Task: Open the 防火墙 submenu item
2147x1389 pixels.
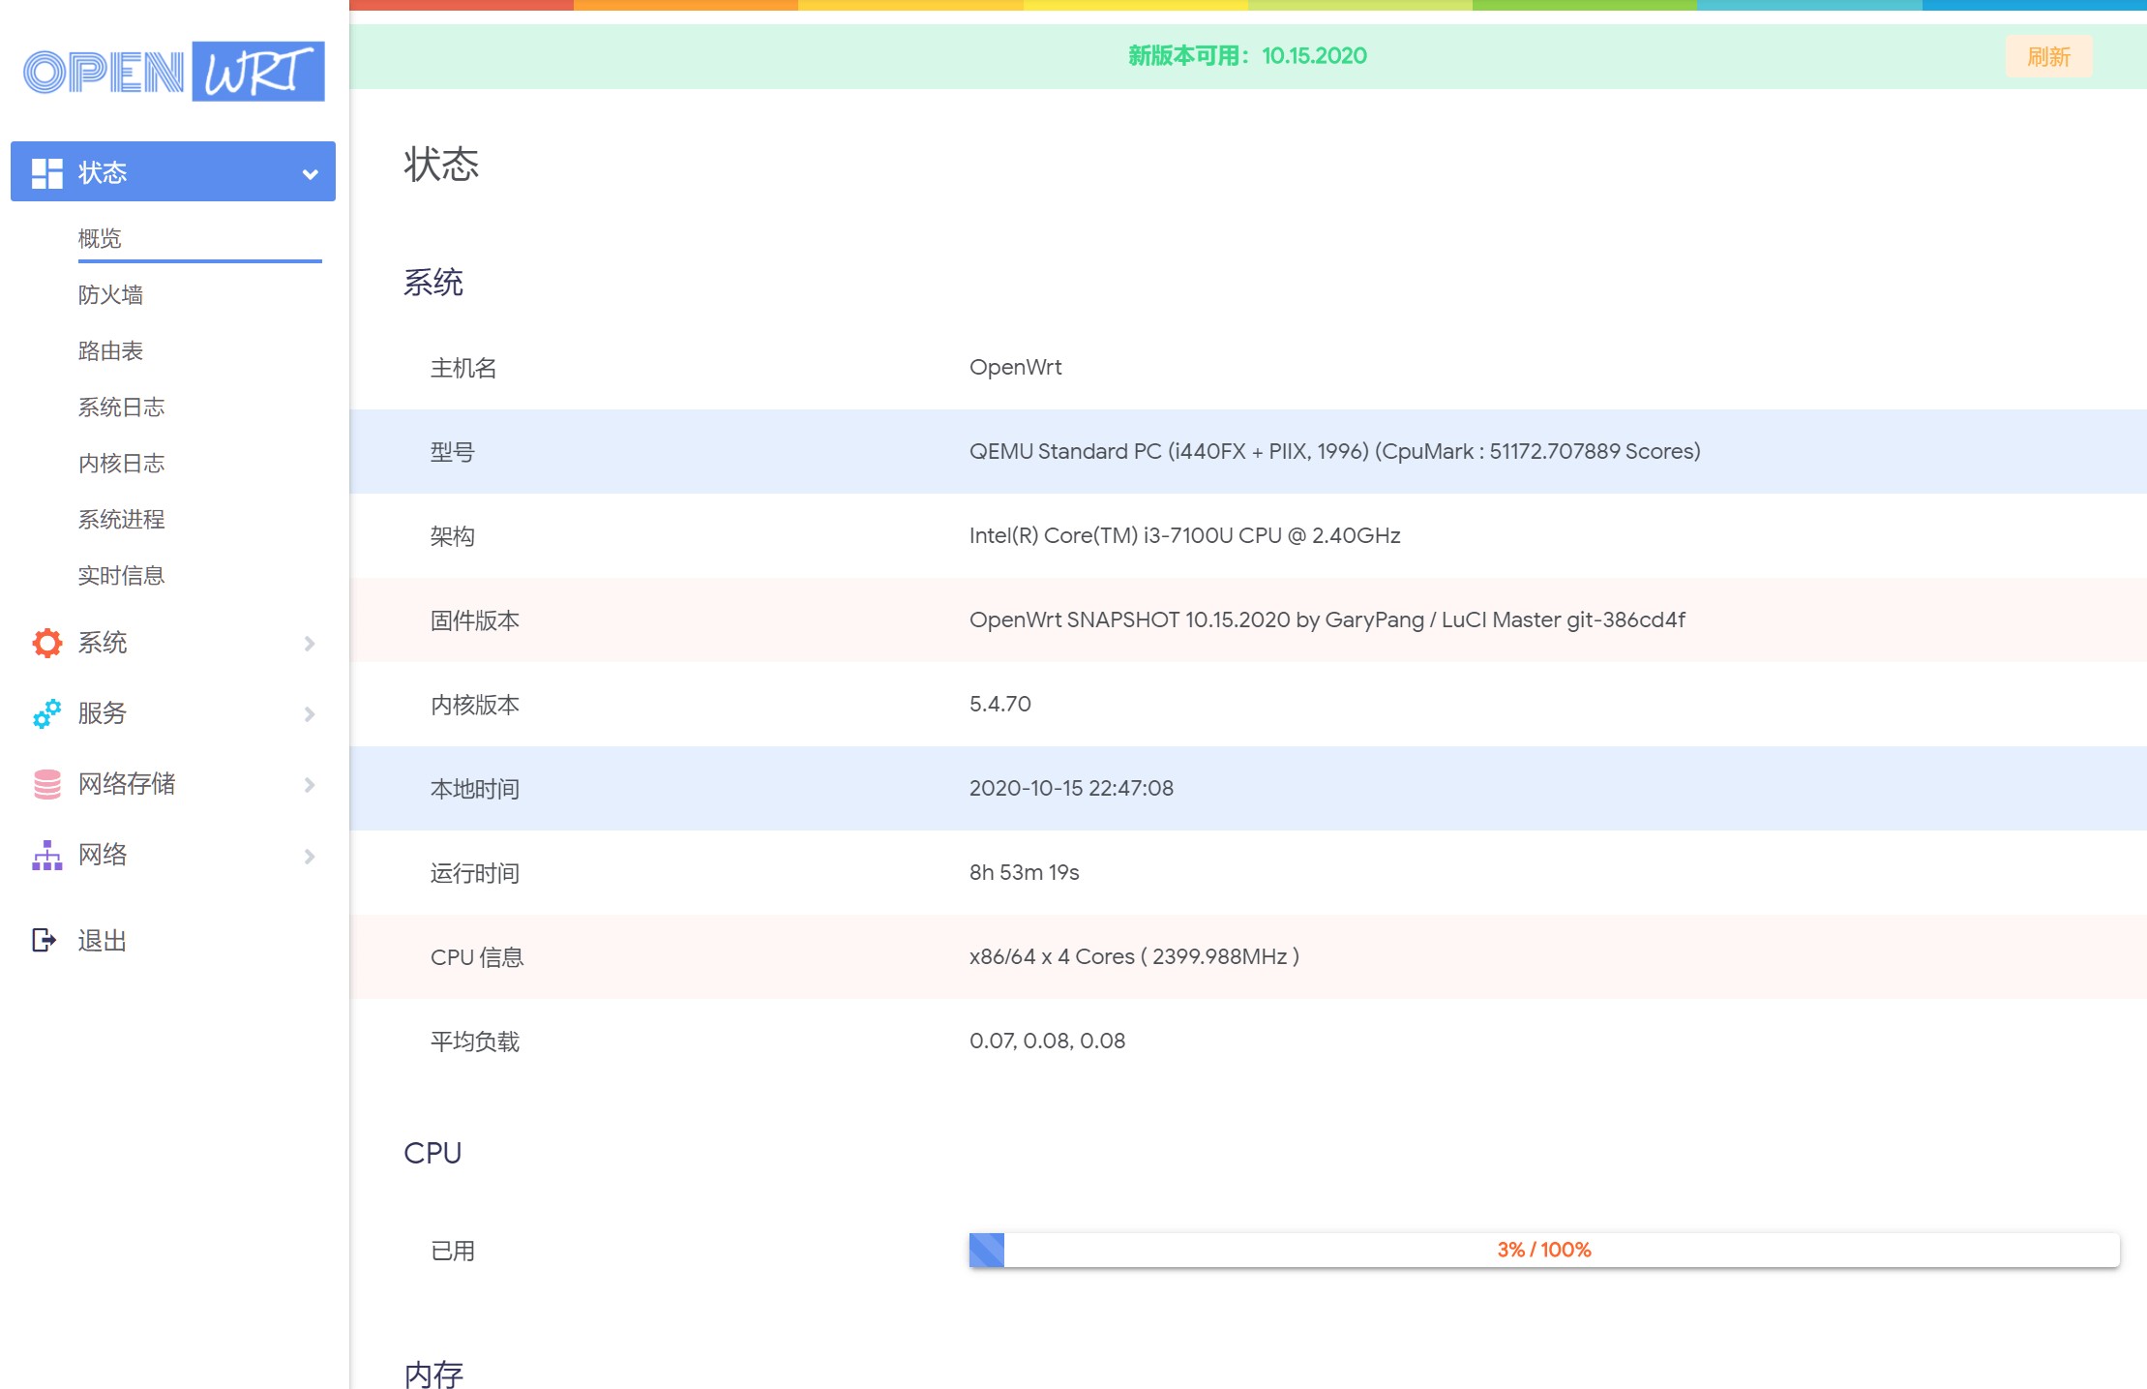Action: pos(110,294)
